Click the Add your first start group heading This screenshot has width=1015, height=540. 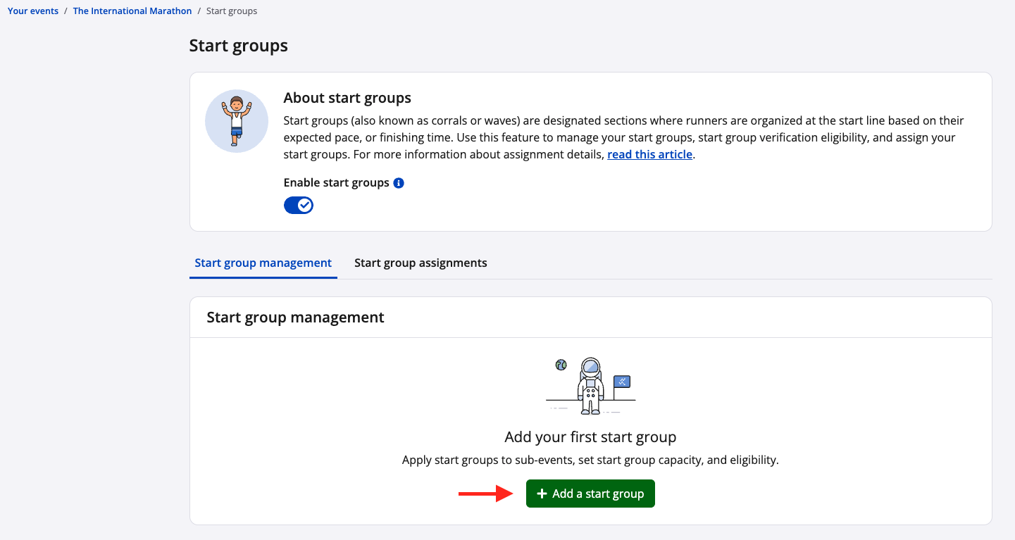pos(590,437)
